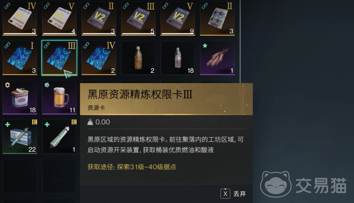Click the 丢弃 discard button
Screen dimensions: 354x203
[x=239, y=194]
